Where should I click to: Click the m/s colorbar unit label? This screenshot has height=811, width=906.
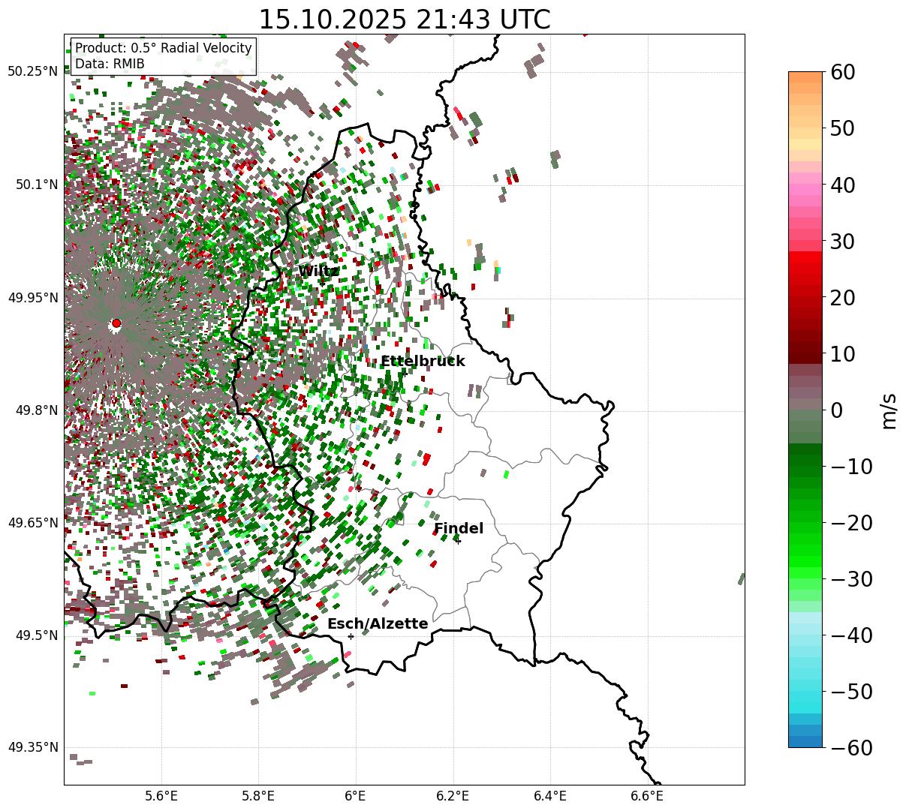889,410
